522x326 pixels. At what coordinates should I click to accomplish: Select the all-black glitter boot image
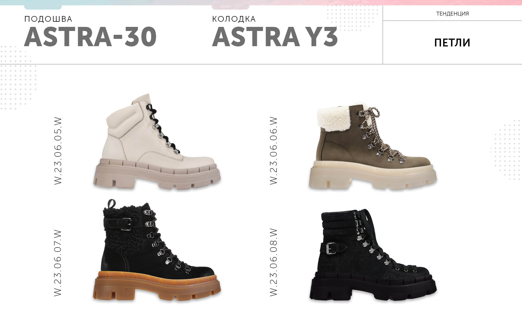coord(373,255)
